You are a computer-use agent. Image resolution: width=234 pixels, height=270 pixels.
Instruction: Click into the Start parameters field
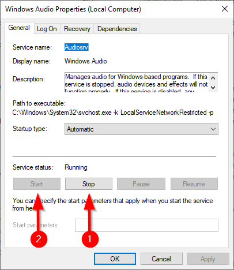coord(146,225)
